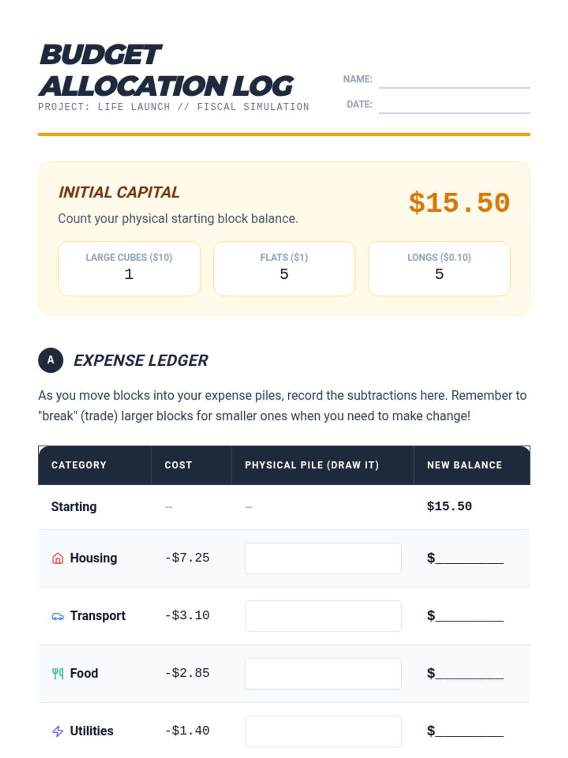This screenshot has width=568, height=758.
Task: Click the Transport new balance blank
Action: coord(469,616)
